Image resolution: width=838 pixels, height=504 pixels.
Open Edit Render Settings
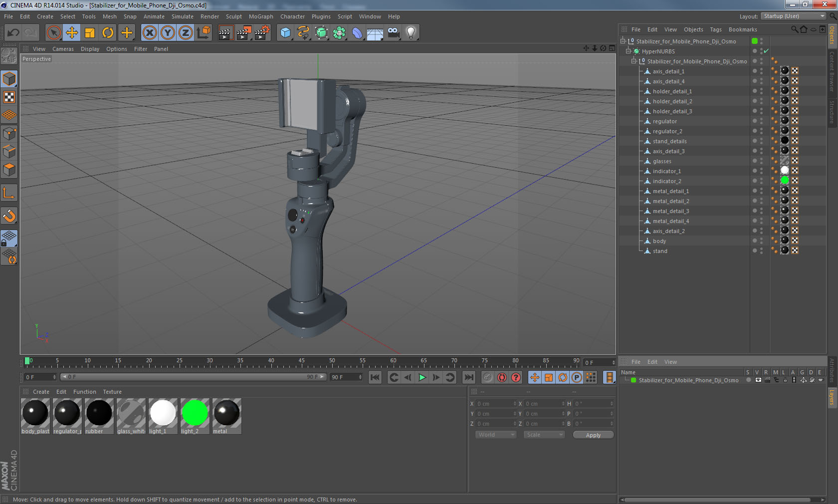click(262, 33)
